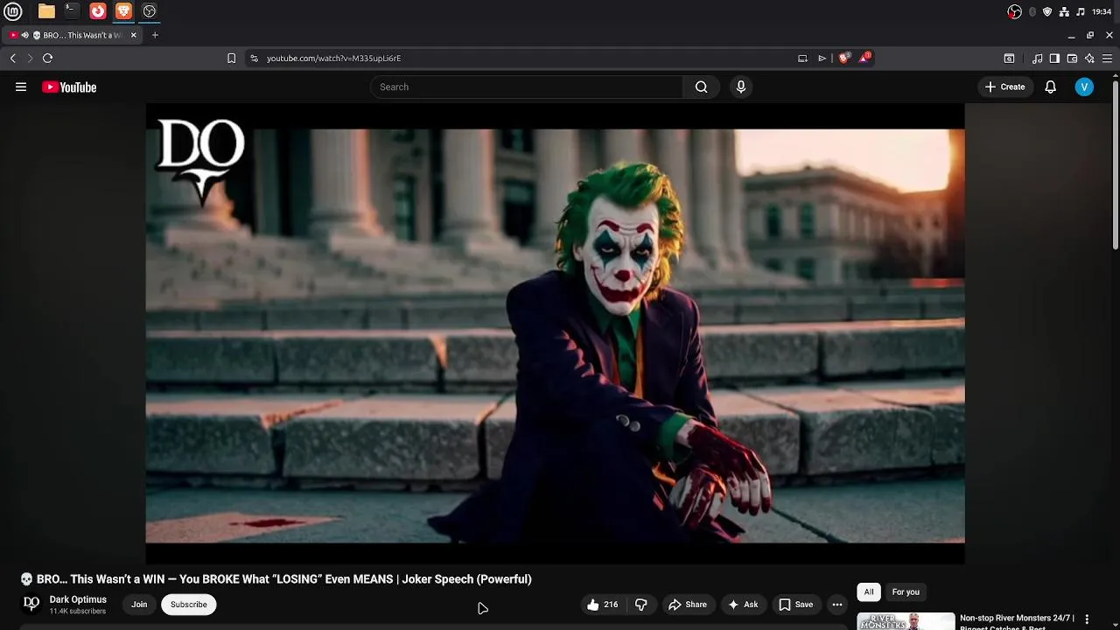Viewport: 1120px width, 630px height.
Task: Go to the YouTube home logo
Action: 69,87
